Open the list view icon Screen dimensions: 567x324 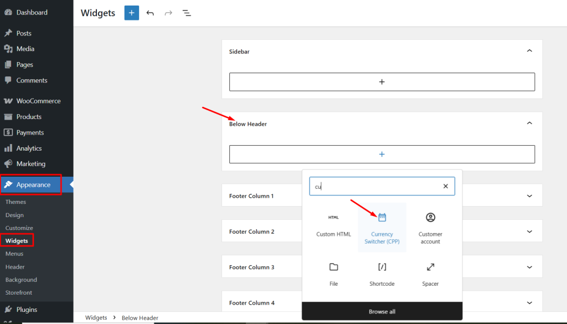[x=187, y=13]
